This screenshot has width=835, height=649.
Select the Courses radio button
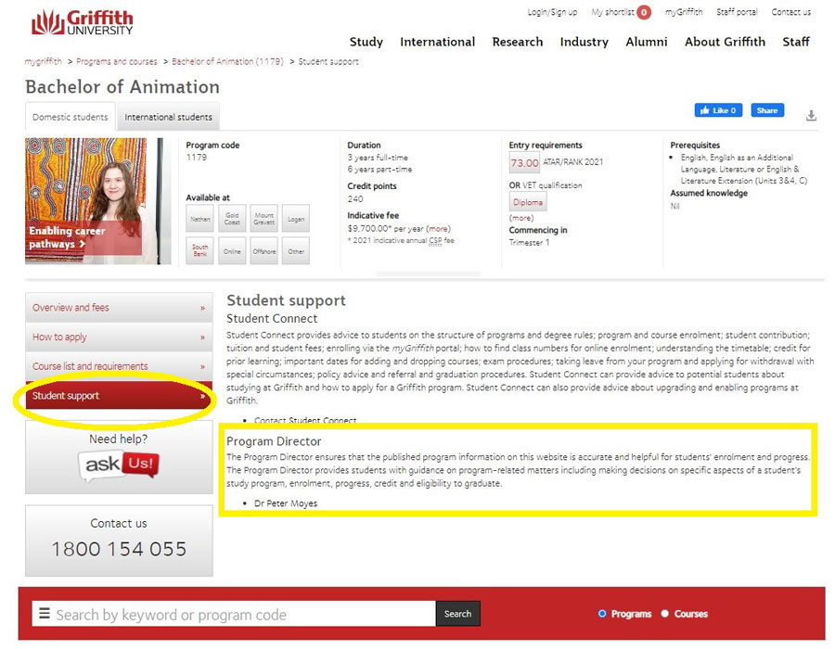(x=665, y=614)
